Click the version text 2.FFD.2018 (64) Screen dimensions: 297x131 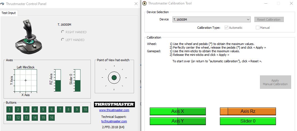pos(113,127)
